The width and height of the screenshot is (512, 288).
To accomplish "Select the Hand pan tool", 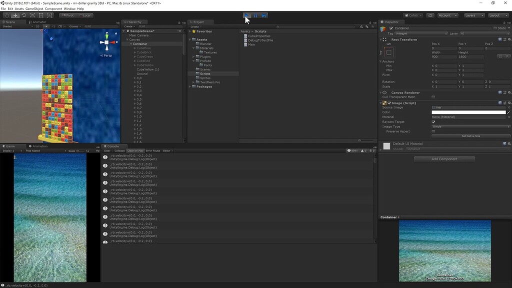I will pos(6,15).
